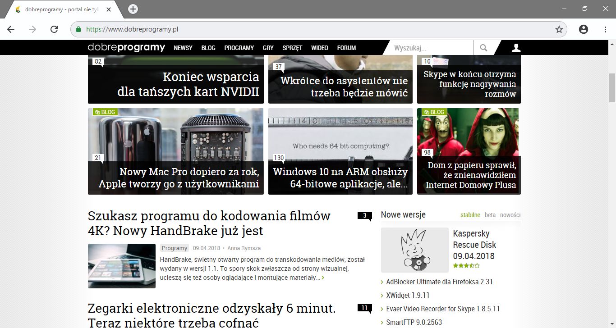Viewport: 616px width, 328px height.
Task: Click the comment count bubble showing 98
Action: point(428,153)
